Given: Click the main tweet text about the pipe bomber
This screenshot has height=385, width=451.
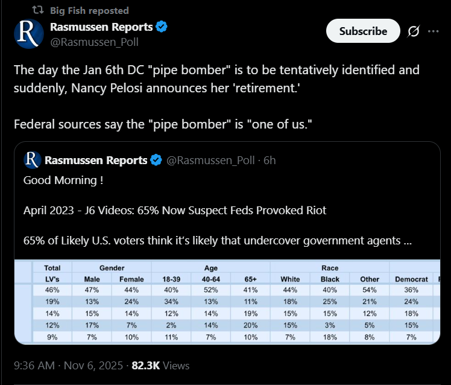Looking at the screenshot, I should (x=216, y=78).
